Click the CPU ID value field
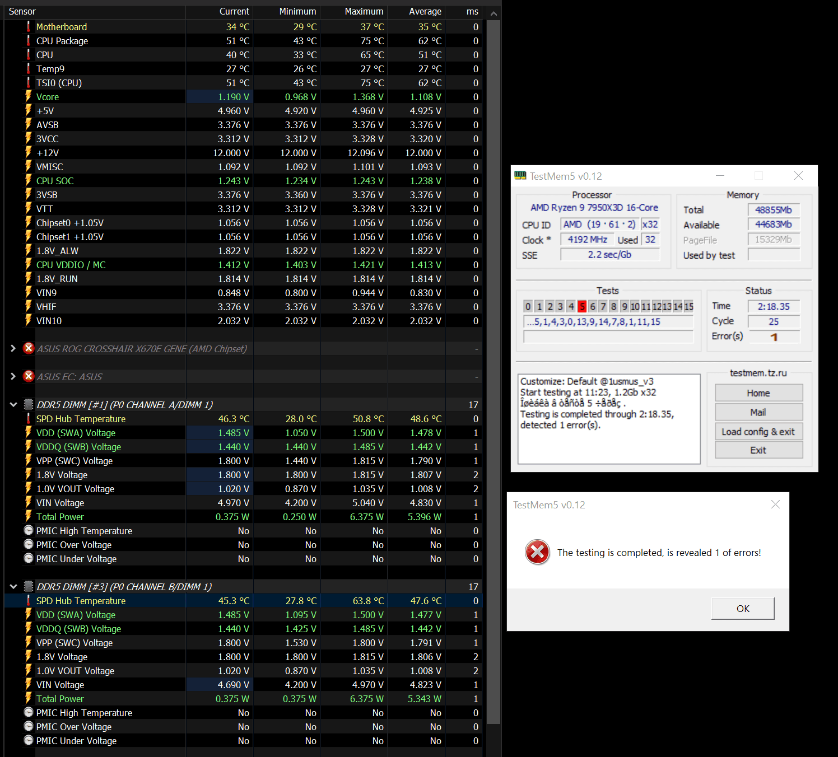The image size is (838, 757). 600,225
